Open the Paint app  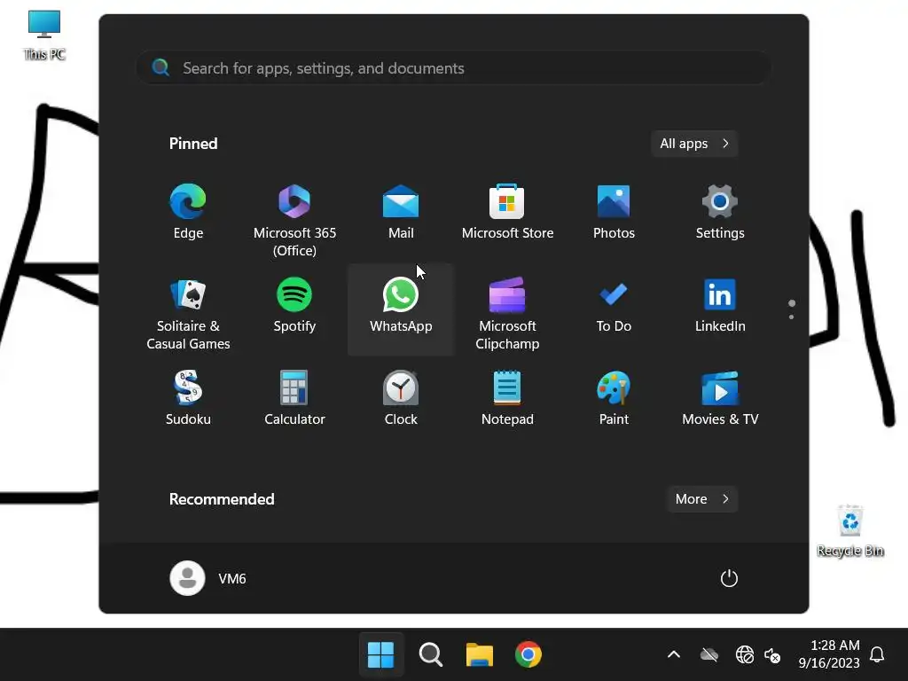click(614, 398)
